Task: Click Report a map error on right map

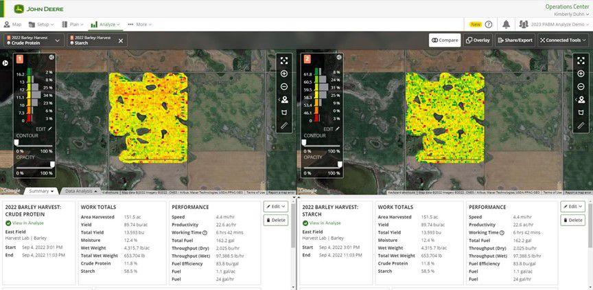Action: (x=579, y=192)
